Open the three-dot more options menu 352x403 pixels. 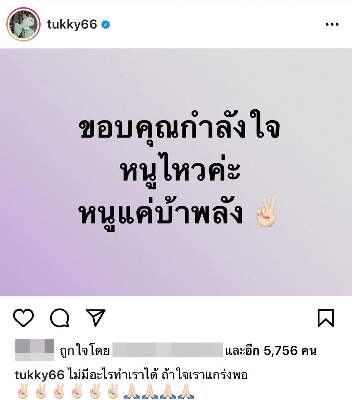(x=332, y=24)
